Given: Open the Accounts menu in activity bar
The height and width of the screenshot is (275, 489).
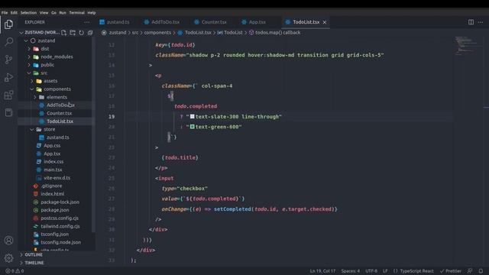Looking at the screenshot, I should (8, 241).
